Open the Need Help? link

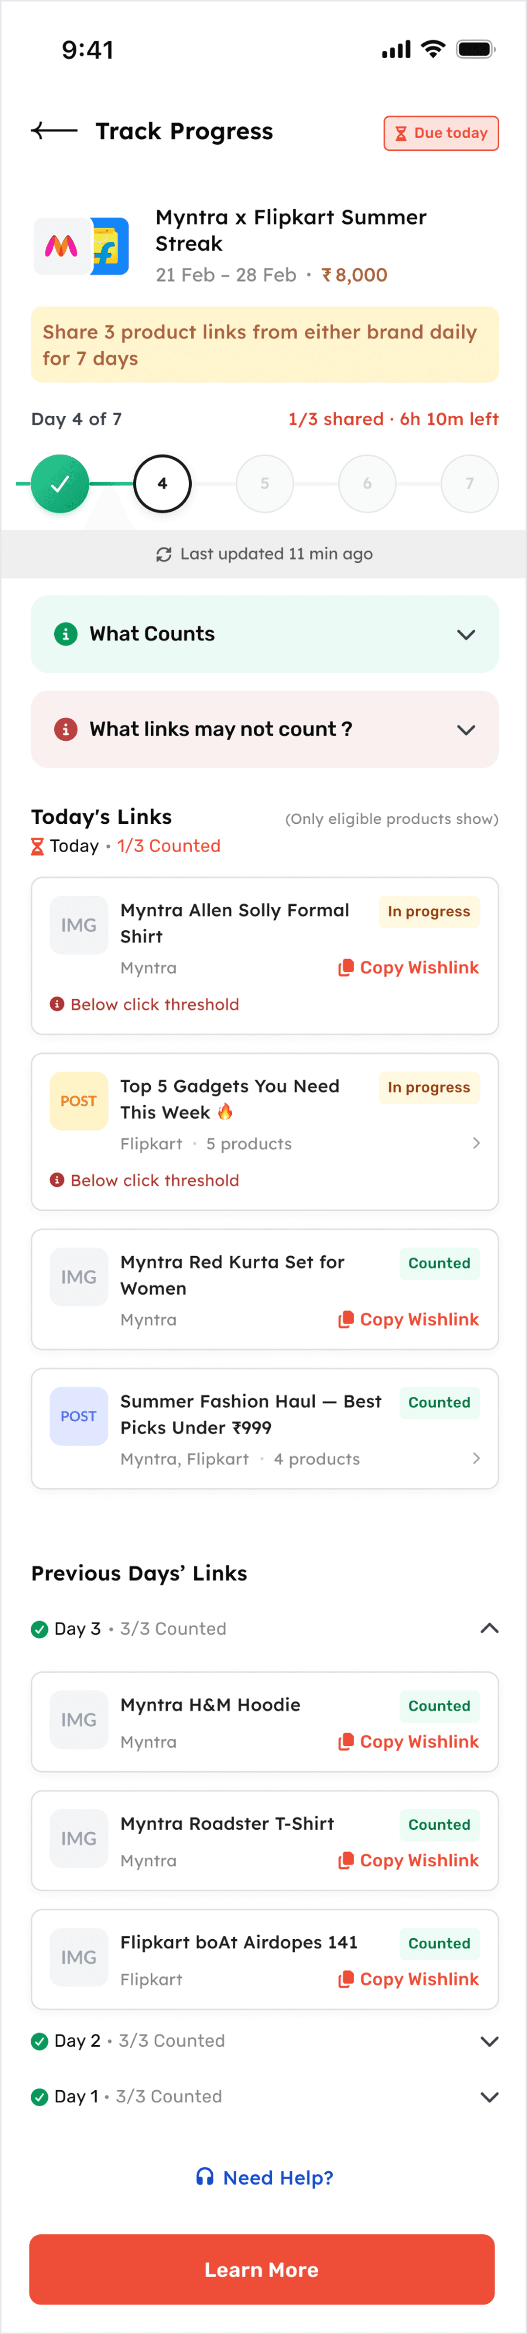(277, 2177)
